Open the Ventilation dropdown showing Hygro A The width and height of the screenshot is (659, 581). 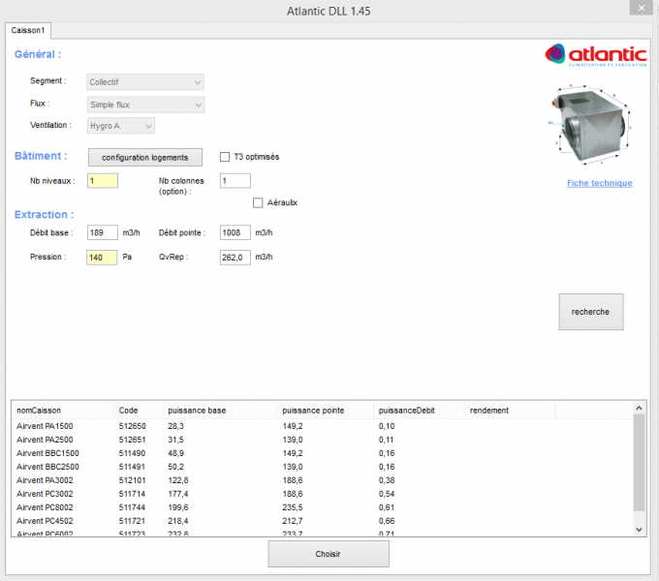[121, 126]
